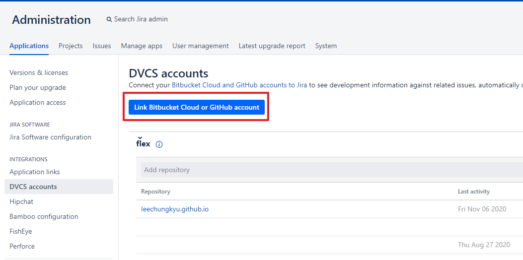Follow Bitbucket Cloud and GitHub accounts link
523x260 pixels.
(239, 85)
